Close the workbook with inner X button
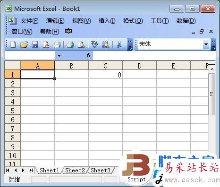The width and height of the screenshot is (220, 187). (211, 32)
